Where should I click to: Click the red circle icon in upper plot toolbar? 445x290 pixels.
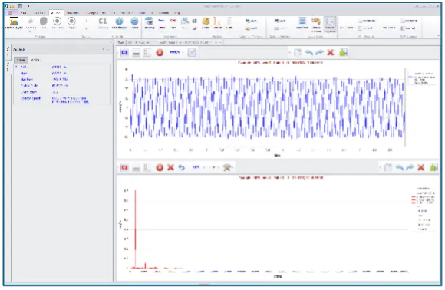160,52
